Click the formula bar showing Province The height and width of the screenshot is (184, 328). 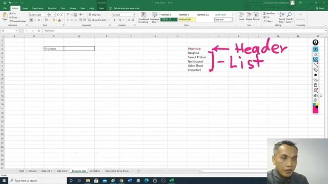[184, 31]
